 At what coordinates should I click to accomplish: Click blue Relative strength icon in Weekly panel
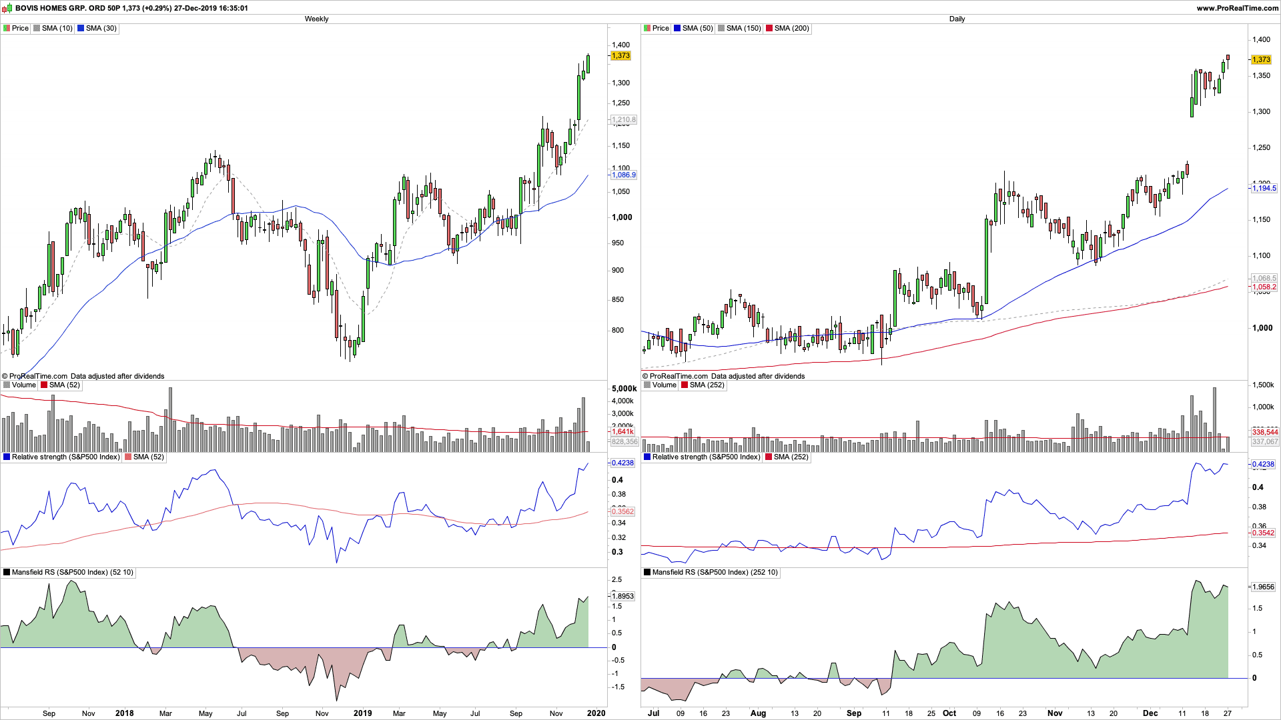coord(7,457)
